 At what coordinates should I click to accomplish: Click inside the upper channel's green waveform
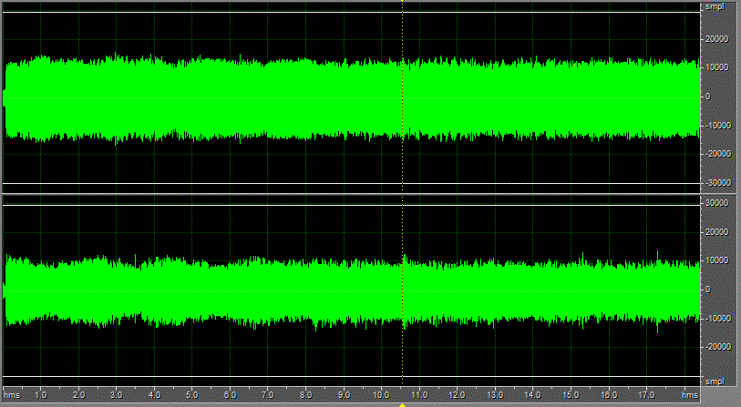pyautogui.click(x=352, y=97)
